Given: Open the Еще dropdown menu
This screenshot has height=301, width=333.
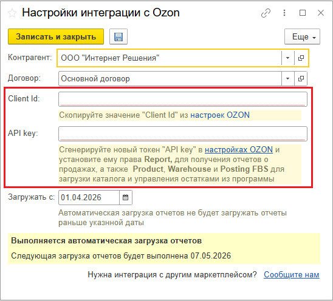Looking at the screenshot, I should click(302, 36).
